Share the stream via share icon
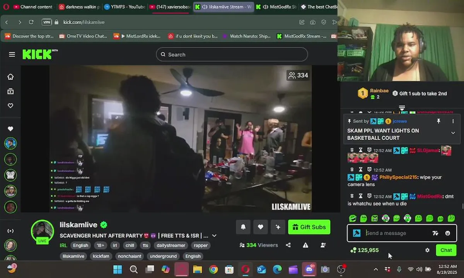This screenshot has height=278, width=464. point(288,245)
